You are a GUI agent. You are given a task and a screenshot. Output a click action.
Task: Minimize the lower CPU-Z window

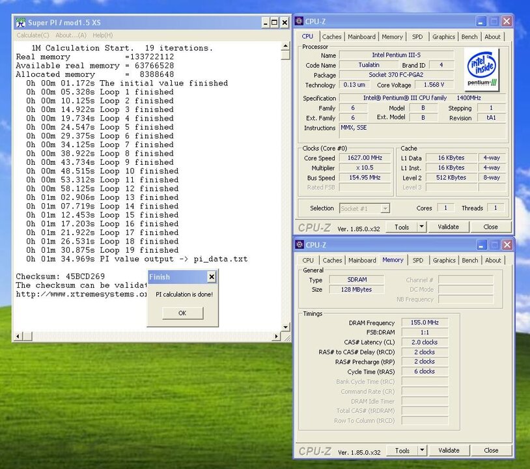481,245
